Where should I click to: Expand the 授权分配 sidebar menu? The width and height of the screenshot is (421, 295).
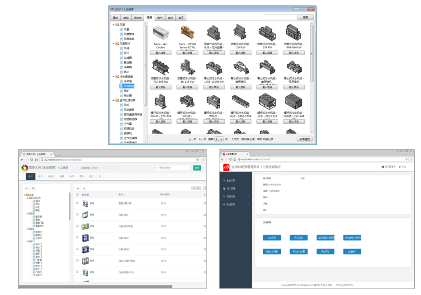pyautogui.click(x=235, y=197)
